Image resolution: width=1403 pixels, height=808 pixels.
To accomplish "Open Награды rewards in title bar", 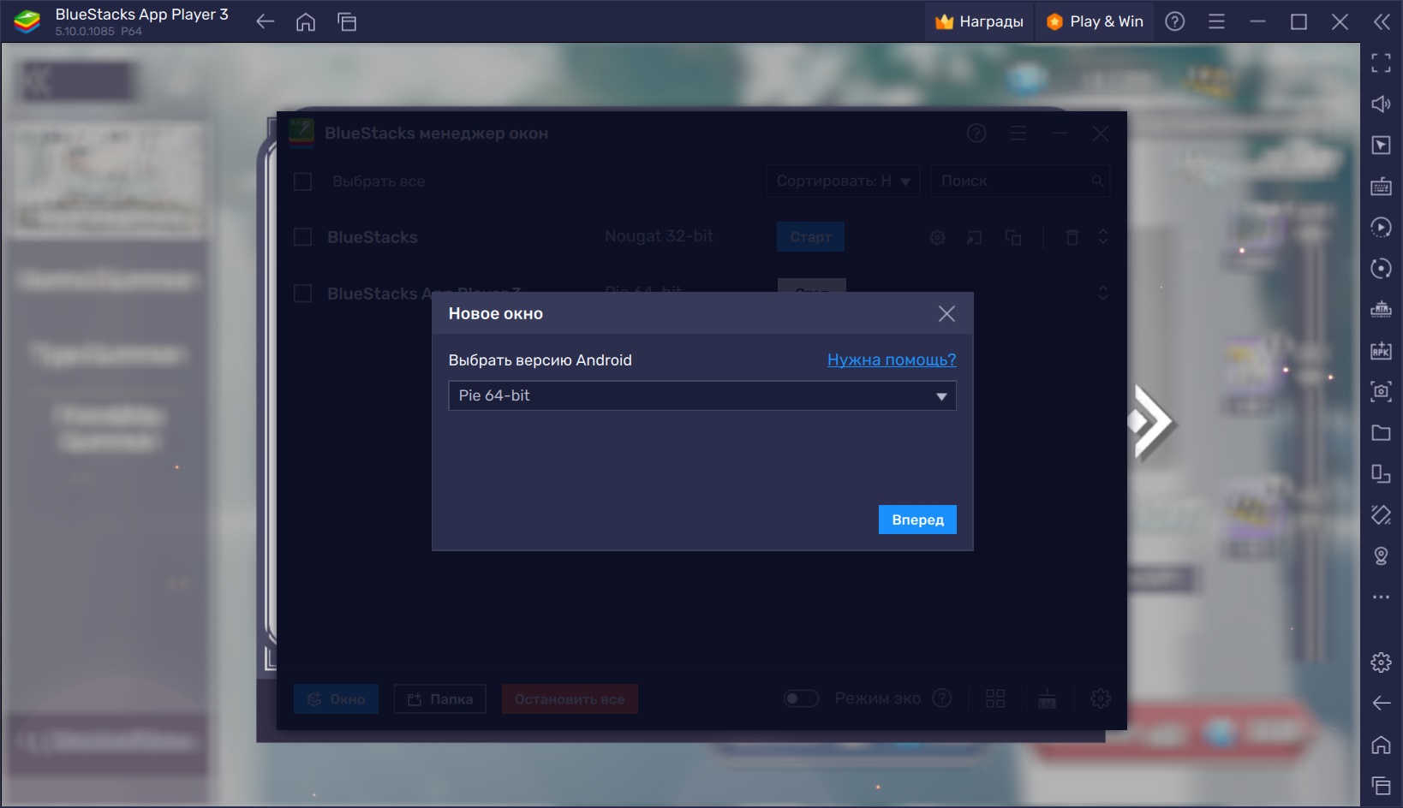I will pos(979,21).
